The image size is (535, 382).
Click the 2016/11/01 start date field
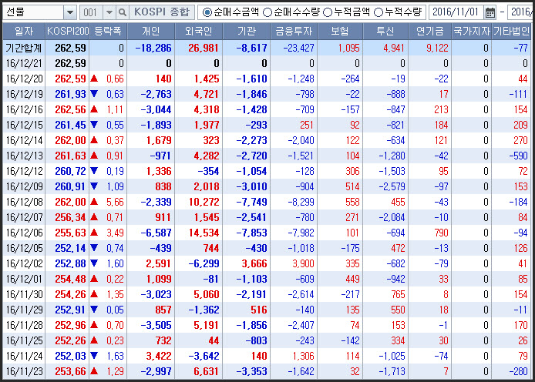pyautogui.click(x=456, y=12)
